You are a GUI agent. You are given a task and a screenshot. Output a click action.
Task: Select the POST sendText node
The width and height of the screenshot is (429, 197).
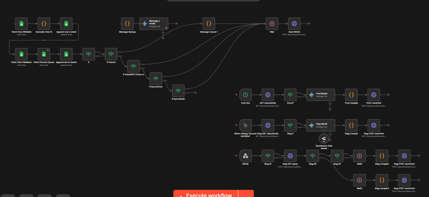(x=374, y=95)
